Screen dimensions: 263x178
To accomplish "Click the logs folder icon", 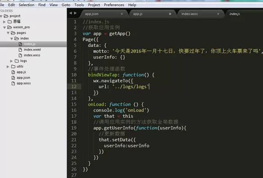I will tap(17, 61).
